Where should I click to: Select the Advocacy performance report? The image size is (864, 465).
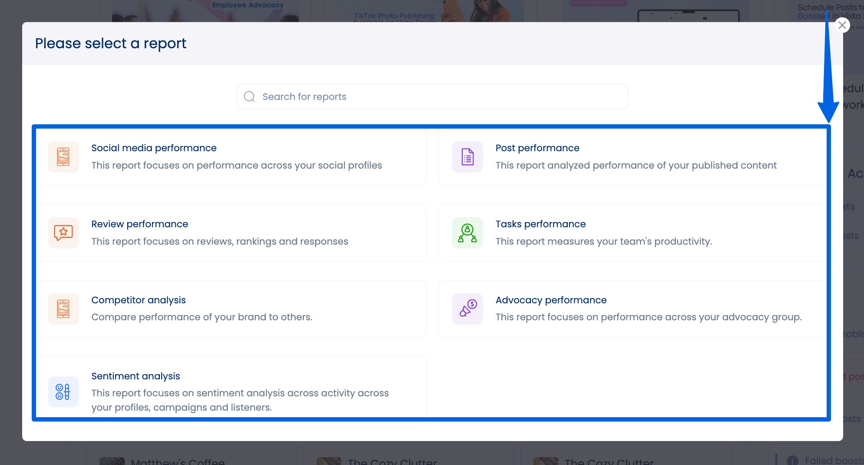click(x=634, y=309)
